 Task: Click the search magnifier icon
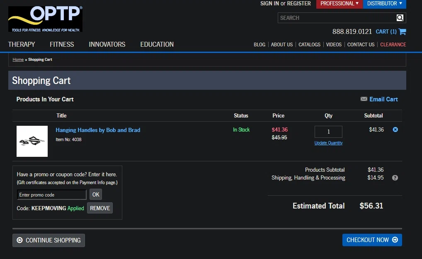point(400,18)
